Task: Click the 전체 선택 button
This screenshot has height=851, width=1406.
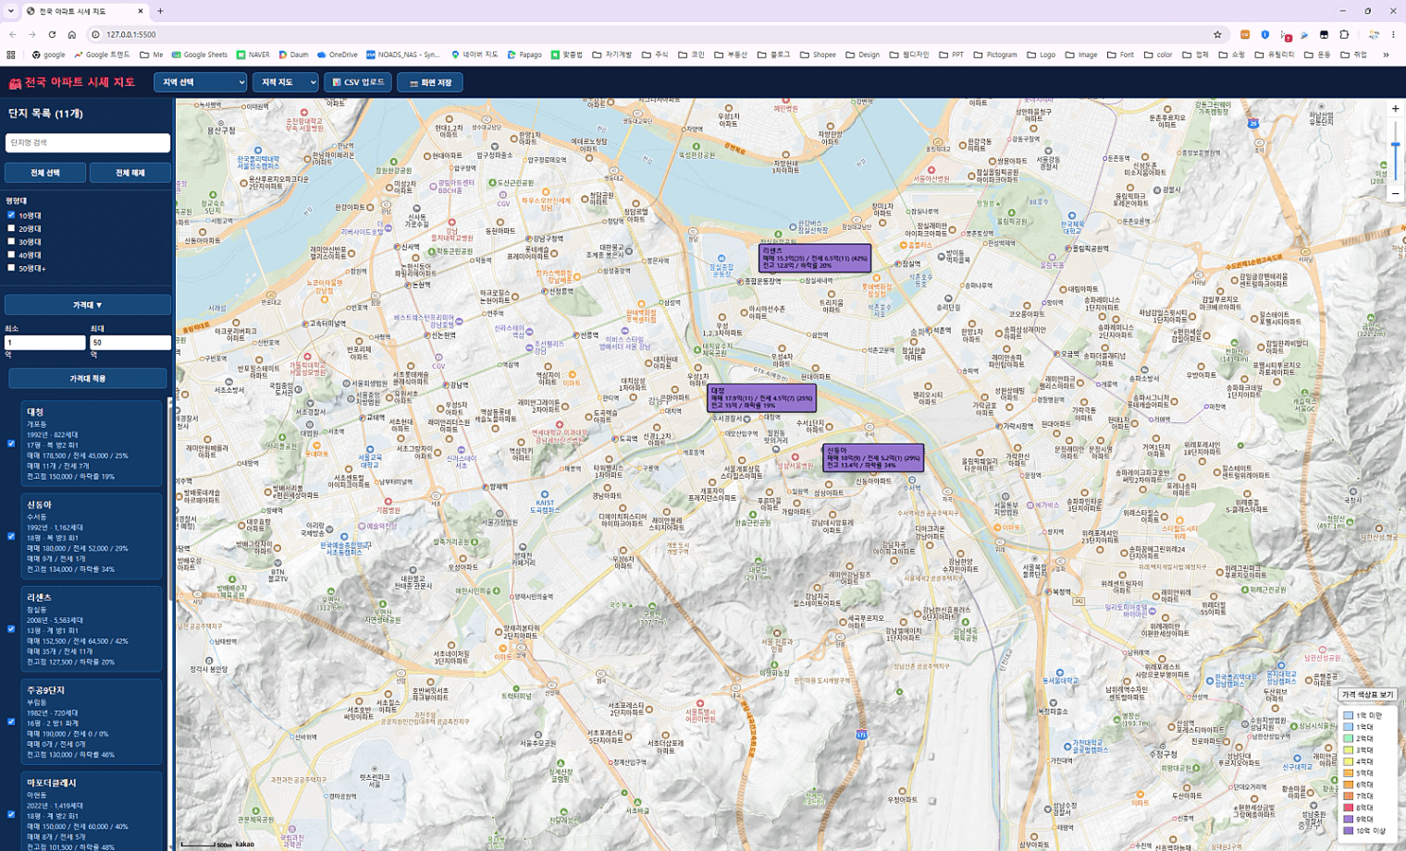Action: [45, 173]
